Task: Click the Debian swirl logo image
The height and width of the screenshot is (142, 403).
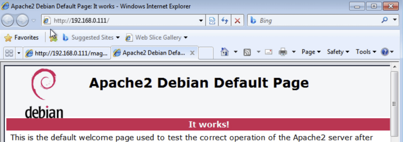Action: pyautogui.click(x=44, y=93)
